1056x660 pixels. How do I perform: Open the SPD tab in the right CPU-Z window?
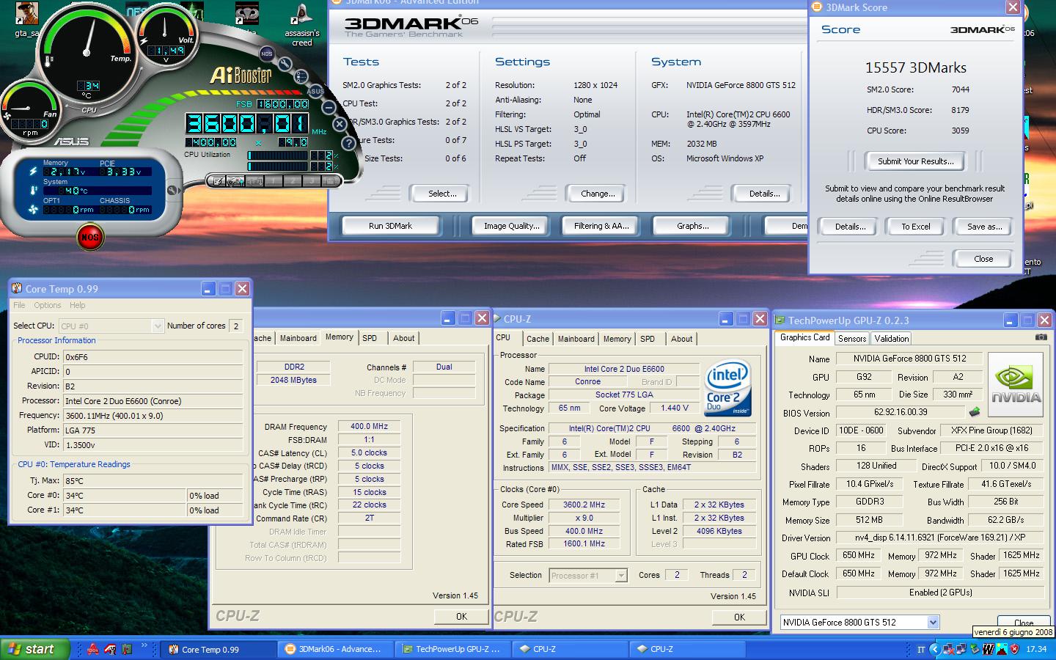click(x=648, y=339)
